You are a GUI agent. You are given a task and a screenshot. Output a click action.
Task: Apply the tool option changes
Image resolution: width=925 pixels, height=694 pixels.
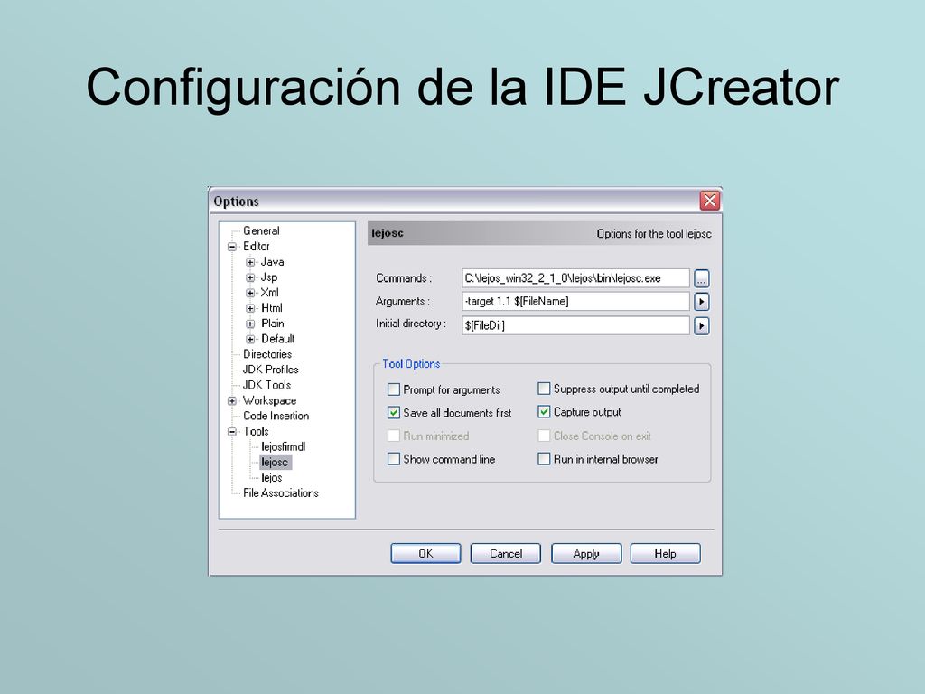(x=585, y=554)
